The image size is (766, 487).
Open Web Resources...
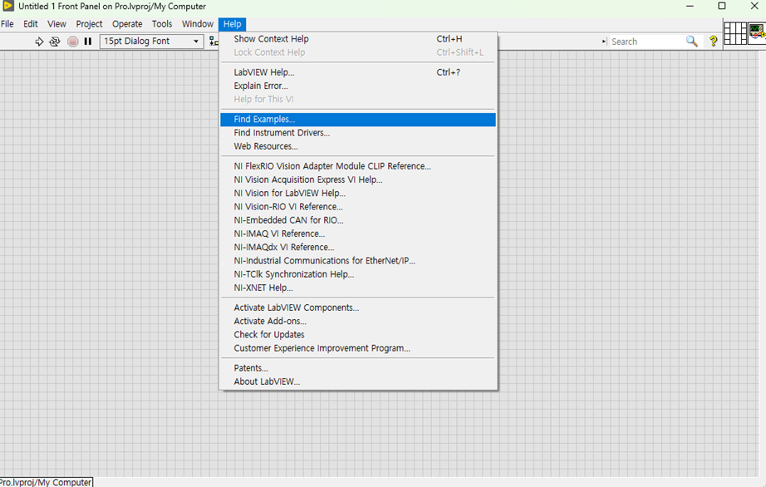358,146
